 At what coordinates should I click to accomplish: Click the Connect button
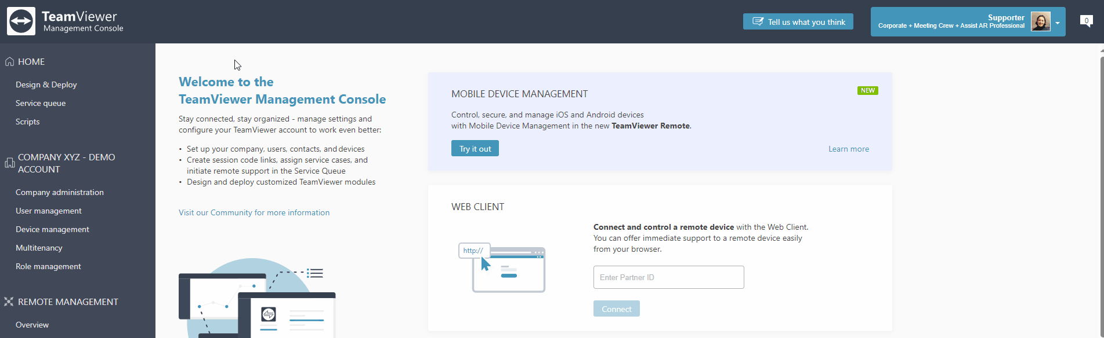point(617,308)
